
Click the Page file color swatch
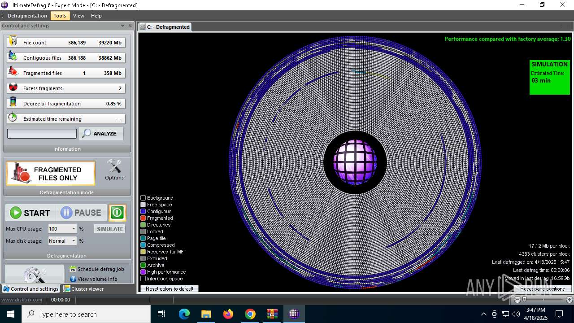143,238
